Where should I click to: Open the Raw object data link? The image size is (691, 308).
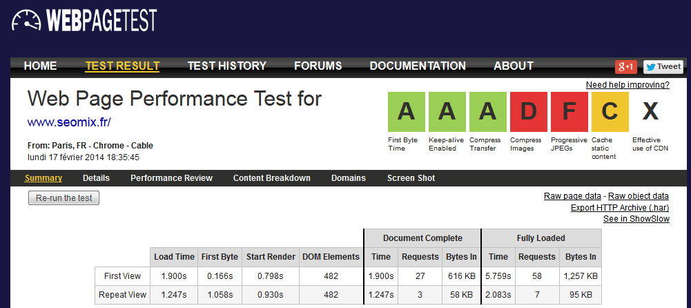tap(639, 196)
